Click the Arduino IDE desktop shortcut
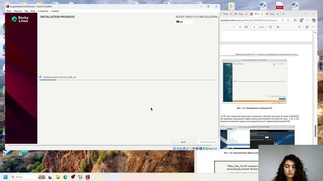The image size is (323, 181). coord(24,154)
